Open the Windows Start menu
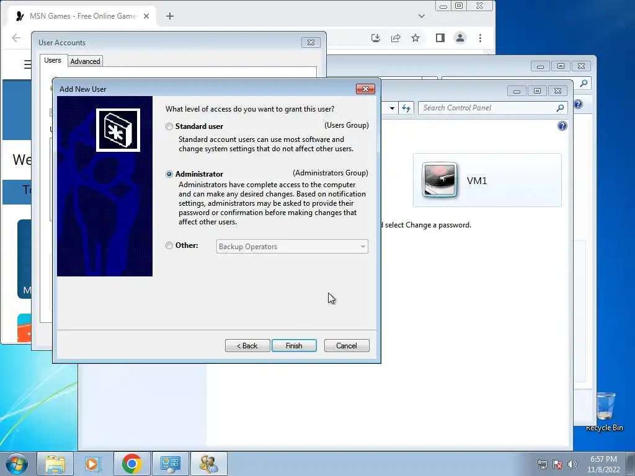This screenshot has width=635, height=476. point(16,464)
